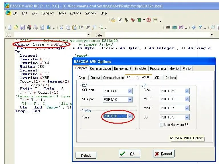Click the Cut scissors icon

(61, 28)
